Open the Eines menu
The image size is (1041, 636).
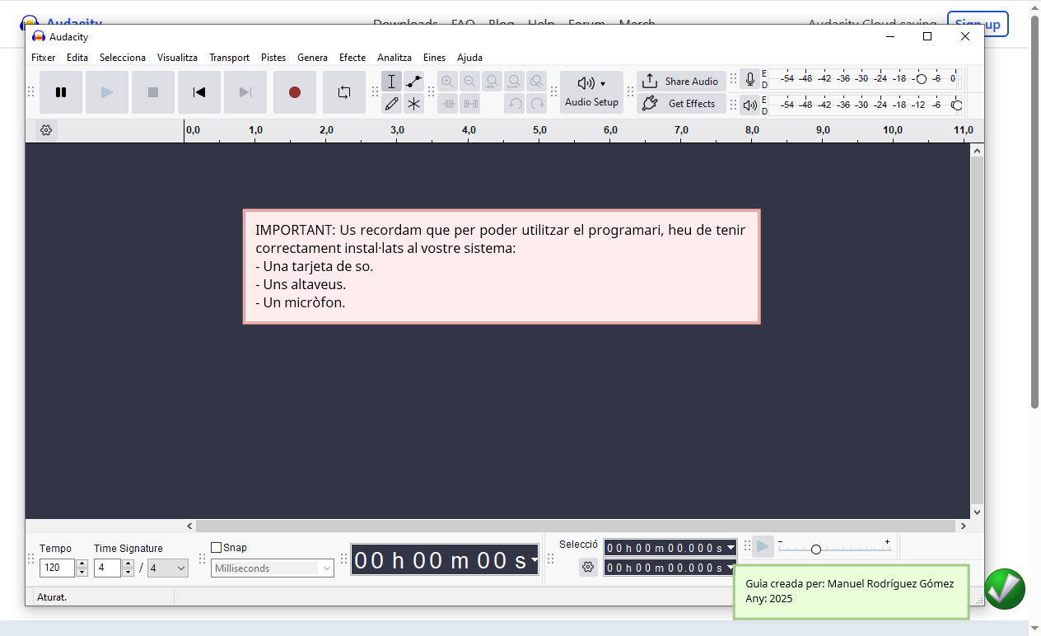coord(434,58)
